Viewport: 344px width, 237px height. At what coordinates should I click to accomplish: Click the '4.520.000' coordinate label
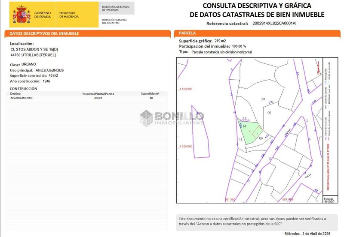186,147
